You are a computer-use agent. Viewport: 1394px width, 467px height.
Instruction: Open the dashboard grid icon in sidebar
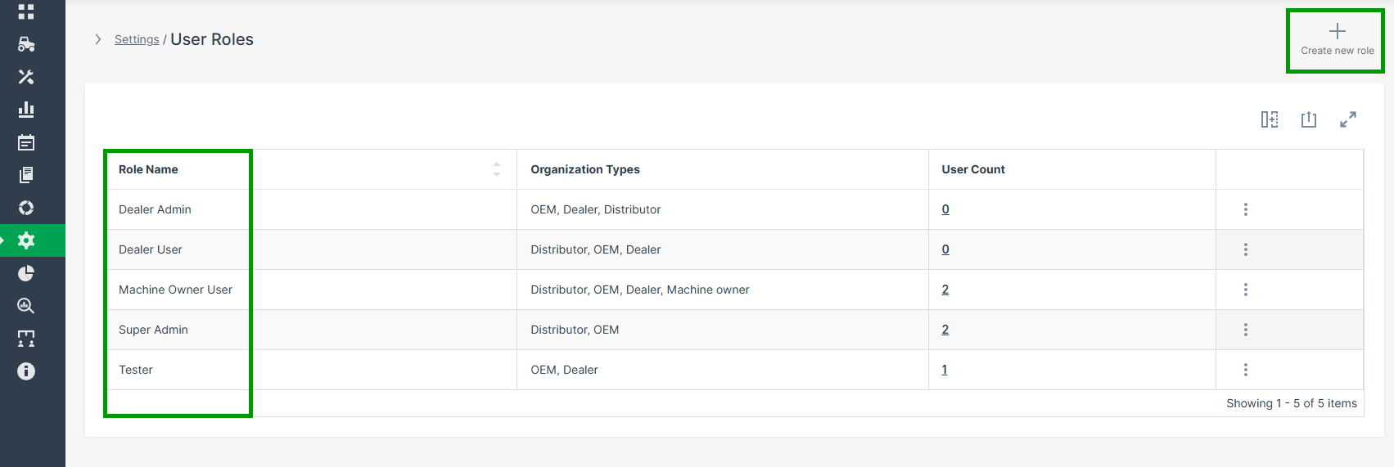pyautogui.click(x=26, y=11)
